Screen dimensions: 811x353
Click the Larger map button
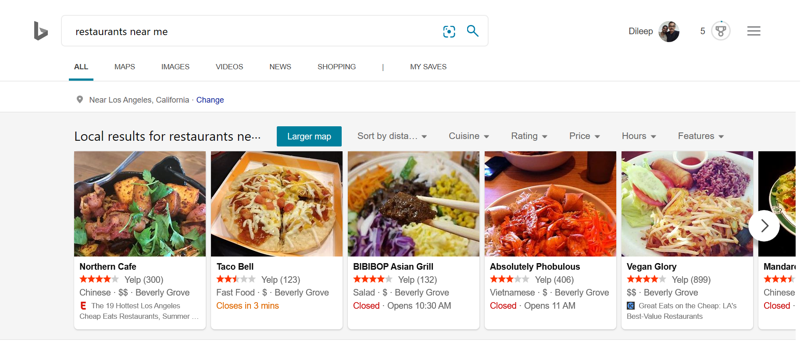309,136
